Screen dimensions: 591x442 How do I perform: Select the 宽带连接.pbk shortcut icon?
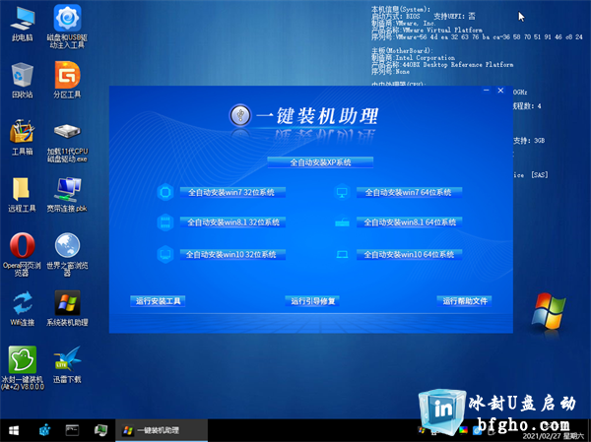(67, 194)
